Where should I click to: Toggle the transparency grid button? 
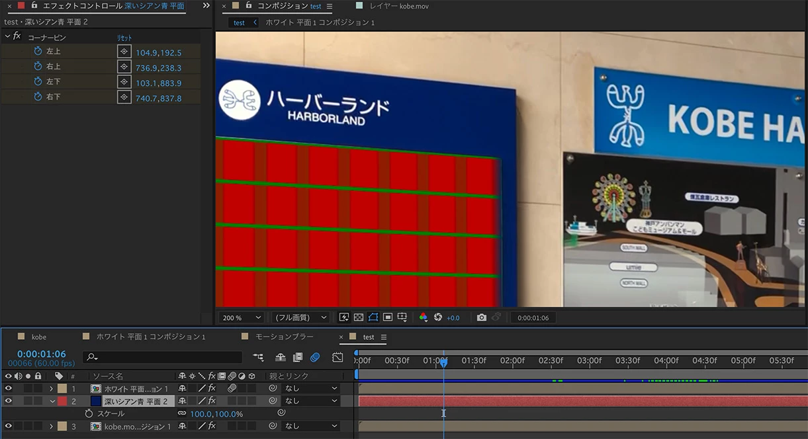tap(359, 317)
